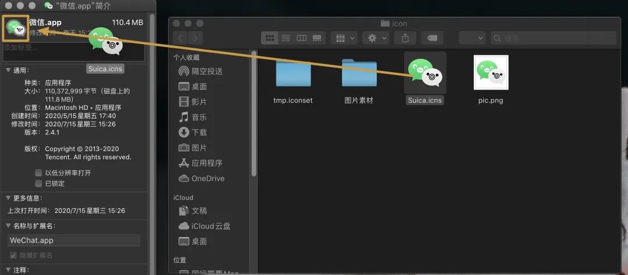Open 桌面 under 个人收藏 in sidebar
Screen dimensions: 628x275
coord(193,87)
